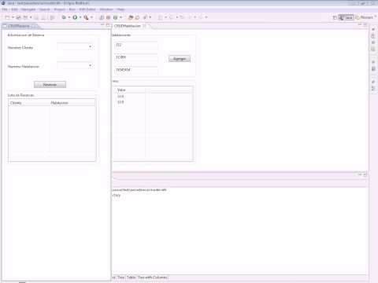Open dropdown arrow next to Debug icon
This screenshot has width=378, height=283.
pyautogui.click(x=69, y=17)
